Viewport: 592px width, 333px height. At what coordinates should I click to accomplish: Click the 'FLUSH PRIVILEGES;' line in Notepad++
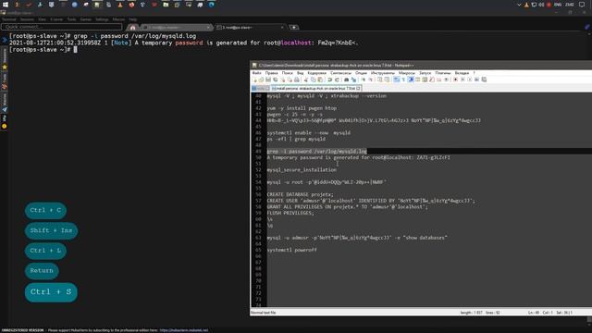click(290, 213)
